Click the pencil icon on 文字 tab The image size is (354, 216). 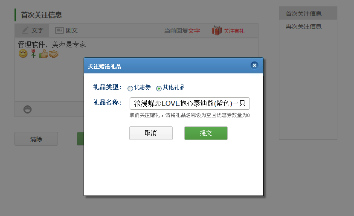25,30
